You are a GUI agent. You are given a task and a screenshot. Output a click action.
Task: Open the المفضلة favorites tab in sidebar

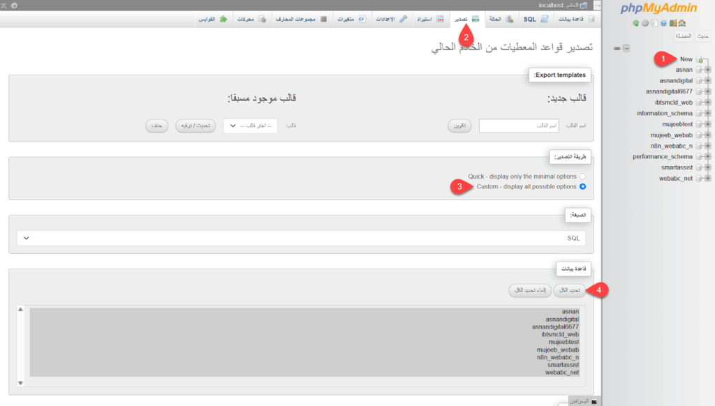click(x=683, y=36)
